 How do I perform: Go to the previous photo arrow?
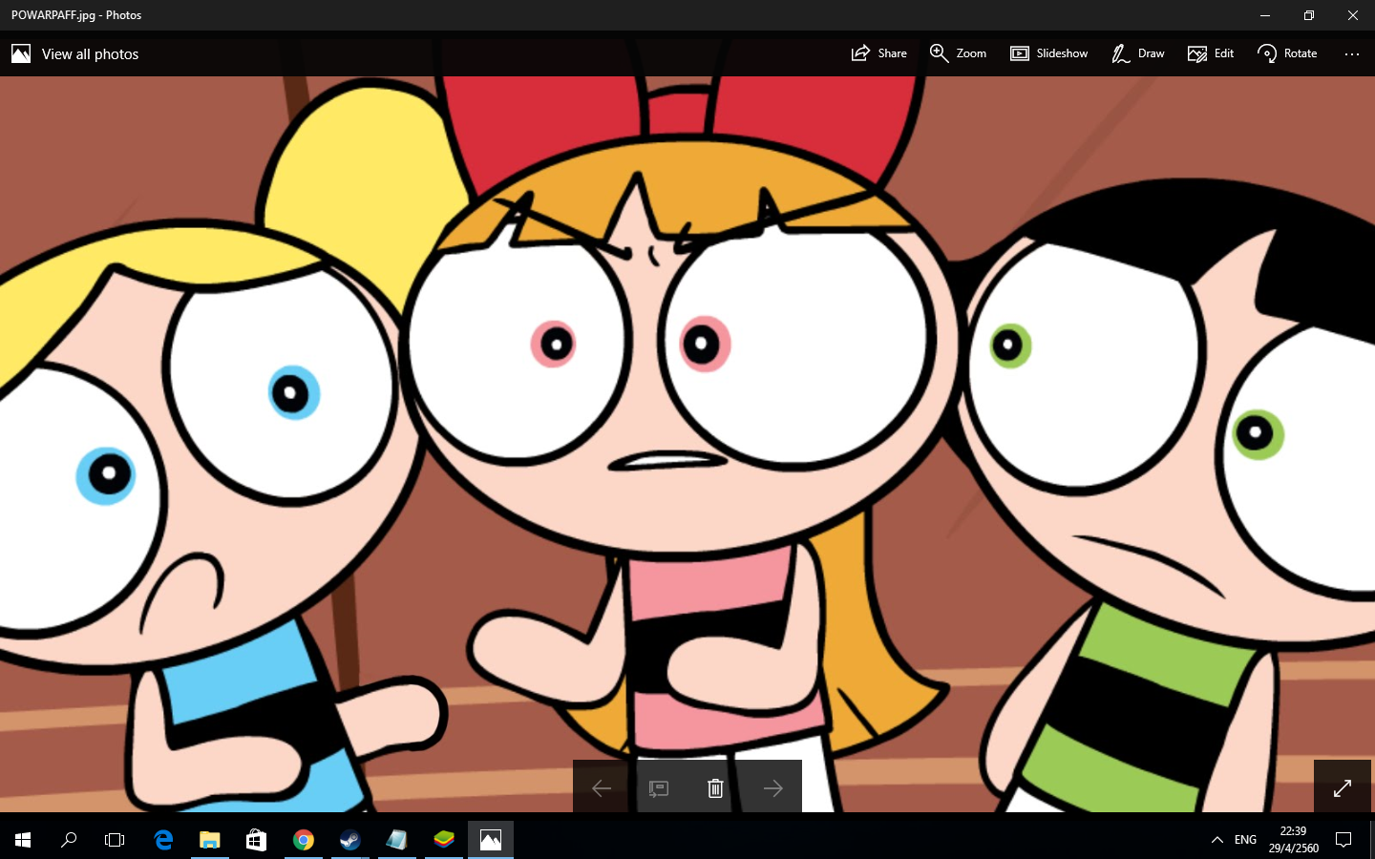click(602, 788)
